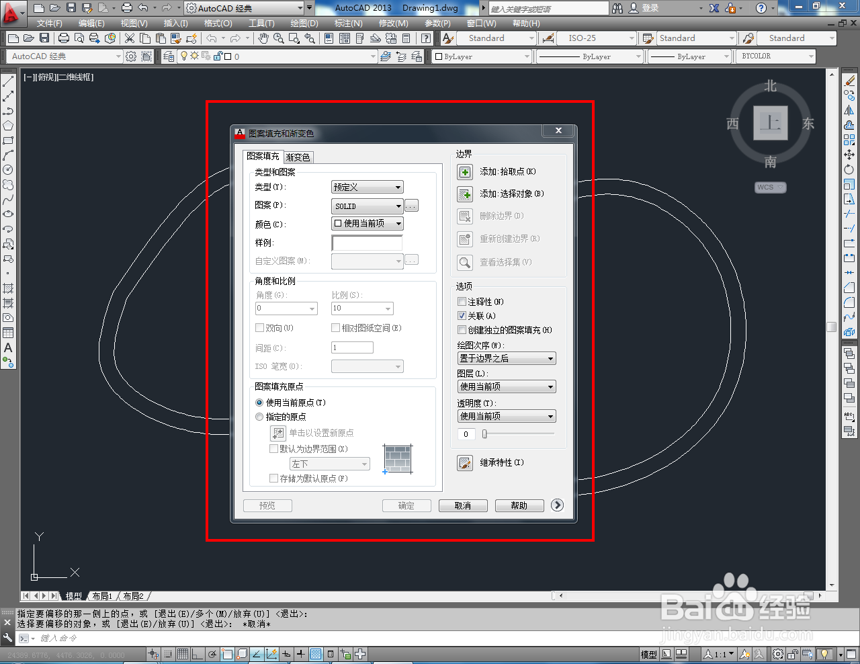860x664 pixels.
Task: Select the 指定的原点 radio button
Action: pos(259,416)
